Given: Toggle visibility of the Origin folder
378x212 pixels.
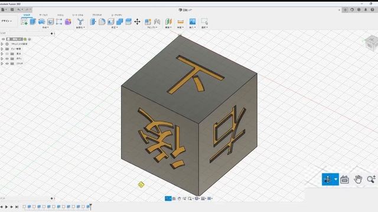Looking at the screenshot, I should pos(7,54).
